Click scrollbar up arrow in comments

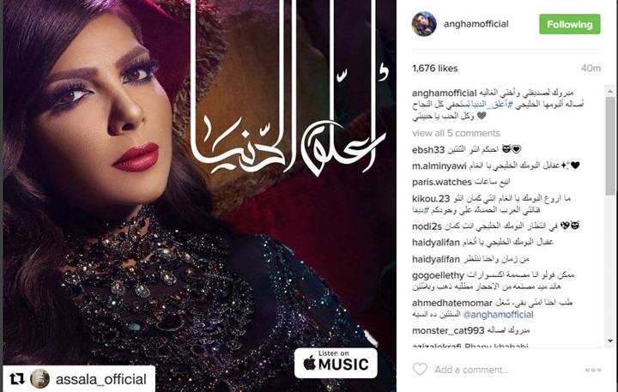610,92
